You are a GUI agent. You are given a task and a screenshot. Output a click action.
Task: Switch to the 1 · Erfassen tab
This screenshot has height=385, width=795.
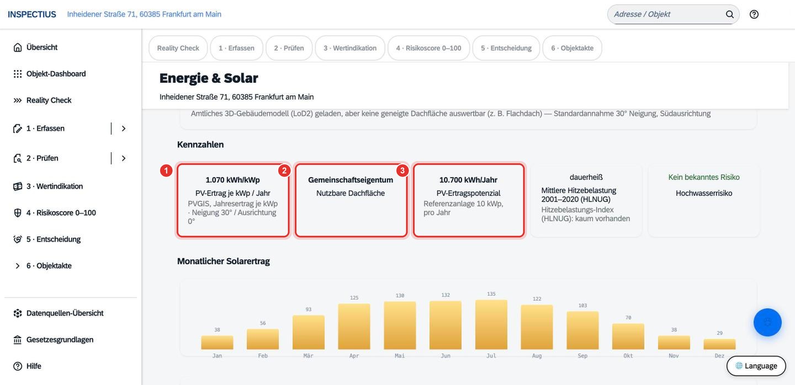point(236,48)
